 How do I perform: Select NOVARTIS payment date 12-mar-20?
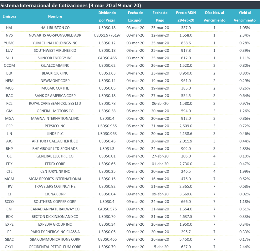160,35
